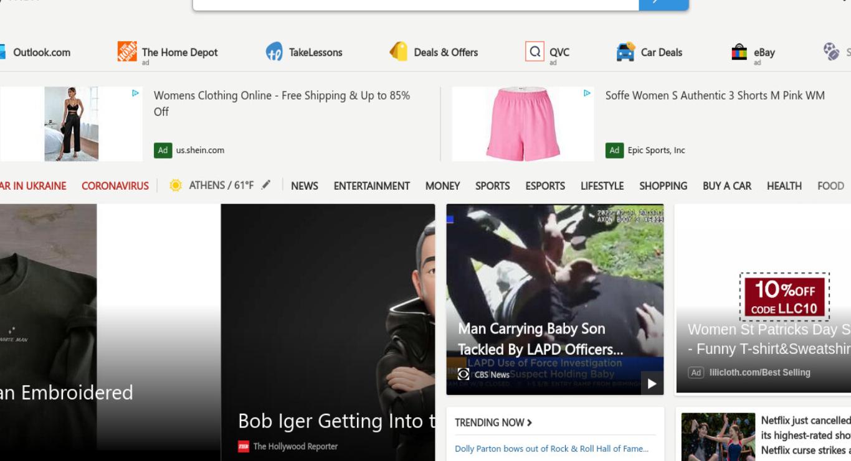Click the QVC link text

(x=559, y=52)
